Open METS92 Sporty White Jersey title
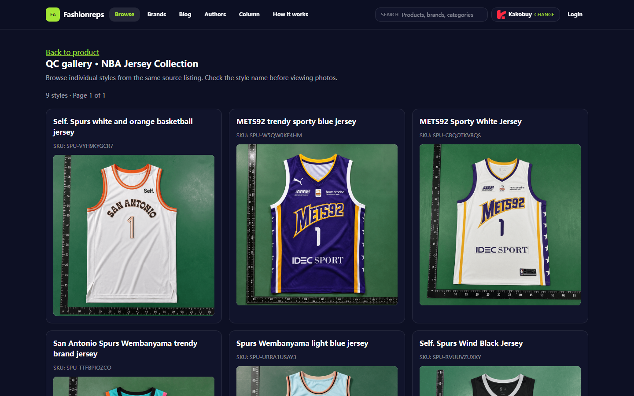 [x=471, y=121]
